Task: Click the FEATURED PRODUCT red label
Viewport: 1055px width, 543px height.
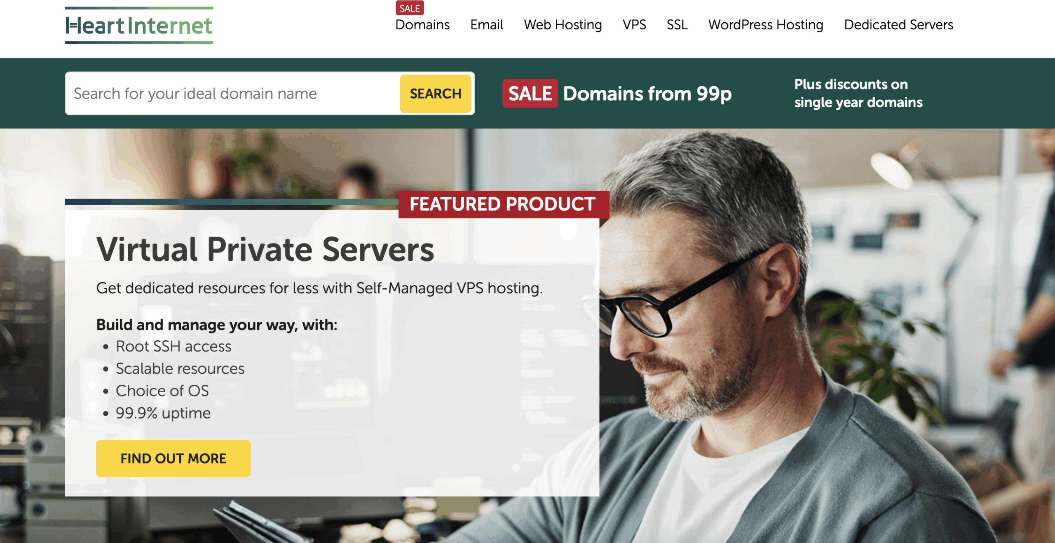Action: tap(503, 204)
